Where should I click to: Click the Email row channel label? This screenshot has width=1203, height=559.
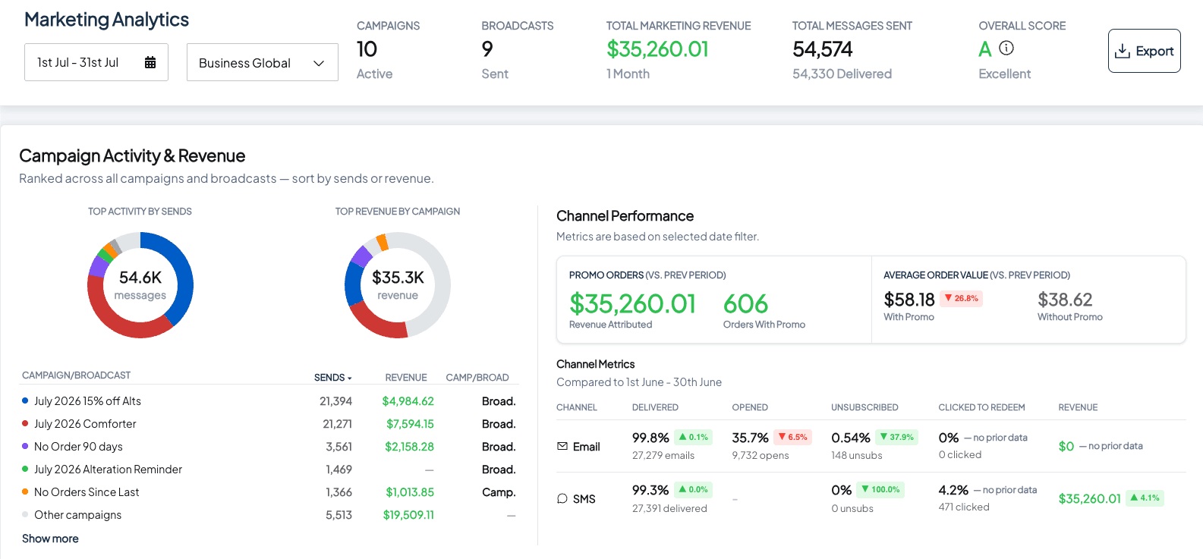tap(586, 447)
